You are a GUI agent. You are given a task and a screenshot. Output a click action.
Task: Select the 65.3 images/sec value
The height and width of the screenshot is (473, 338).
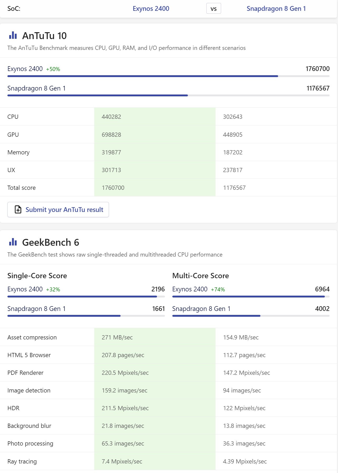123,443
